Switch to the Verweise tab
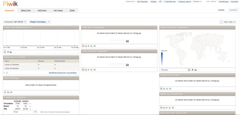This screenshot has width=240, height=115. [58, 11]
